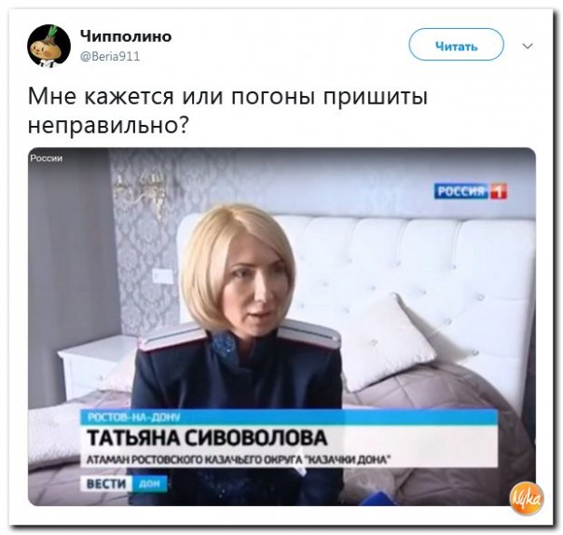Screen dimensions: 563x535
Task: Click the word неправильно in the tweet
Action: (x=108, y=126)
